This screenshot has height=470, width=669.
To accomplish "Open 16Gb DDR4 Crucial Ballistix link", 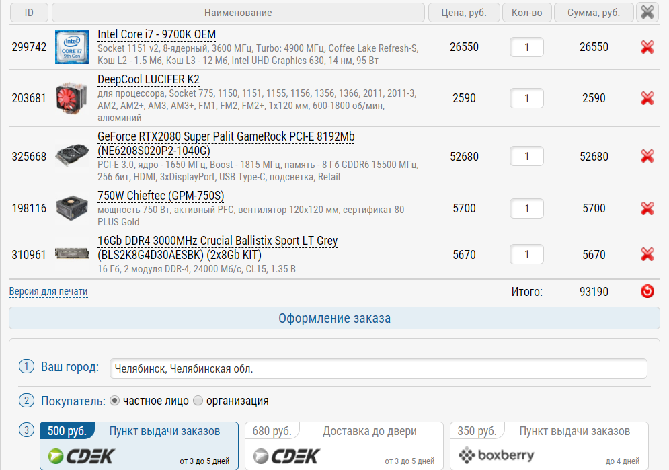I will coord(218,248).
